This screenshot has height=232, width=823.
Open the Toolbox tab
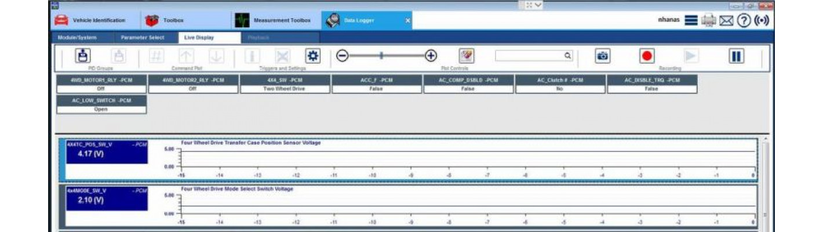(x=187, y=20)
